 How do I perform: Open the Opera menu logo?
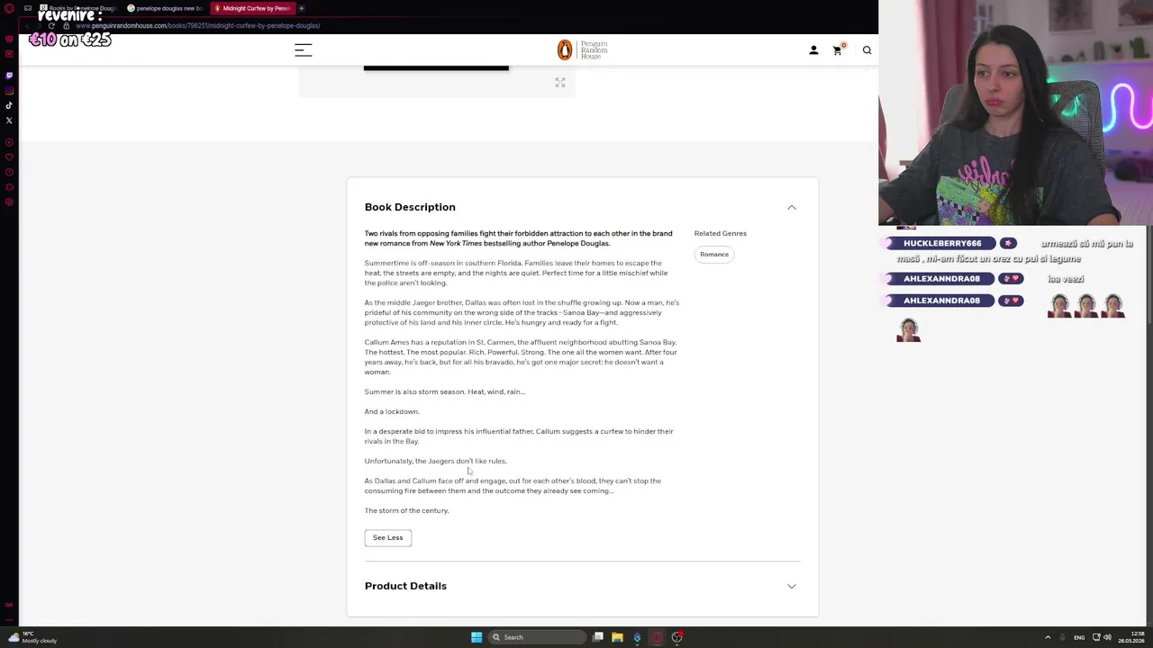point(9,8)
